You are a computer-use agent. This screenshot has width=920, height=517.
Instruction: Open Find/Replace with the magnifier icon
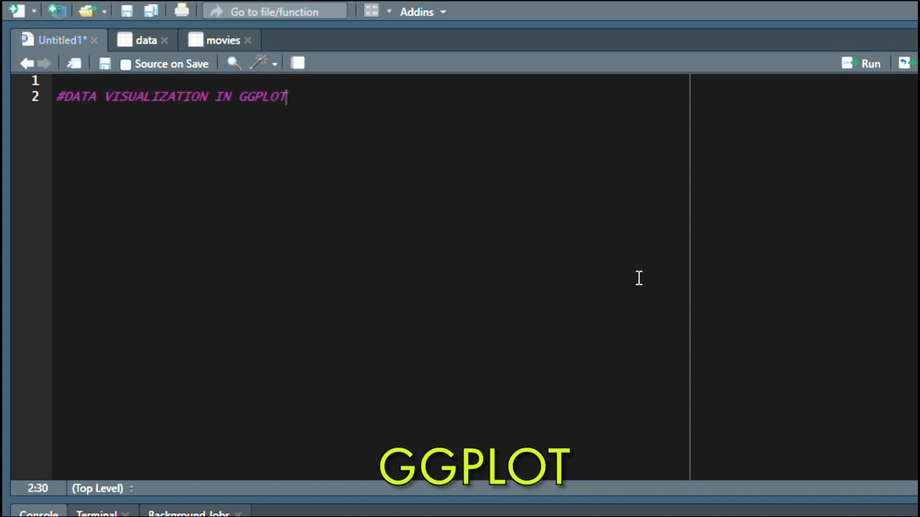click(x=234, y=63)
